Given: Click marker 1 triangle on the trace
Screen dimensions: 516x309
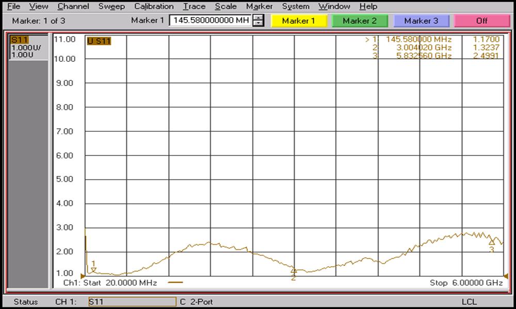Looking at the screenshot, I should pyautogui.click(x=93, y=269).
